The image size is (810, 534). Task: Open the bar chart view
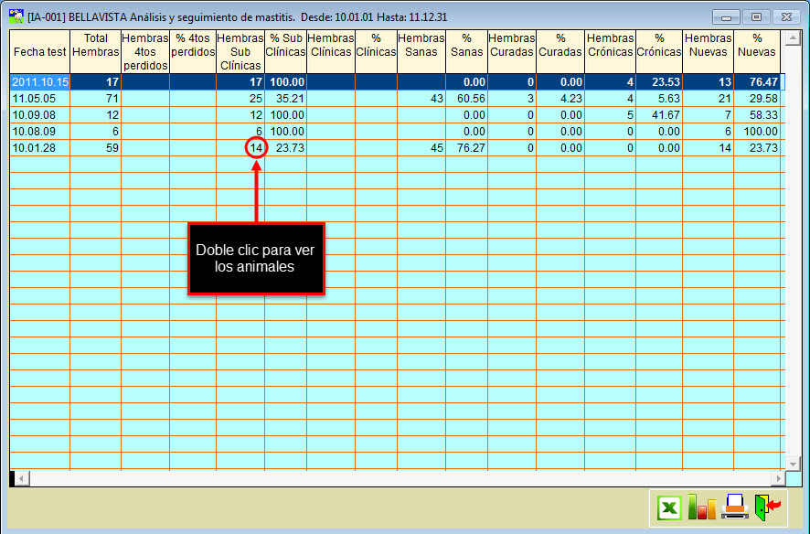702,507
